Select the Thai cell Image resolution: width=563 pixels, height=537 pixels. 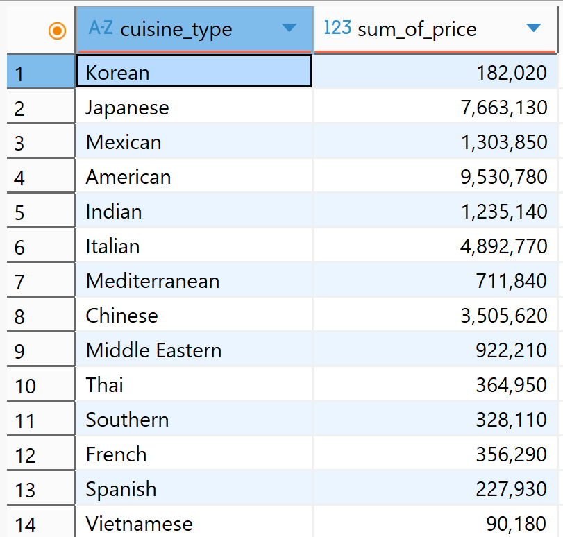pos(194,384)
